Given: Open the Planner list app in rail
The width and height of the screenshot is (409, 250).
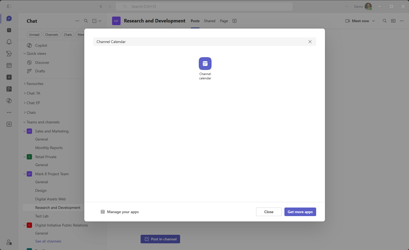Looking at the screenshot, I should pyautogui.click(x=9, y=89).
